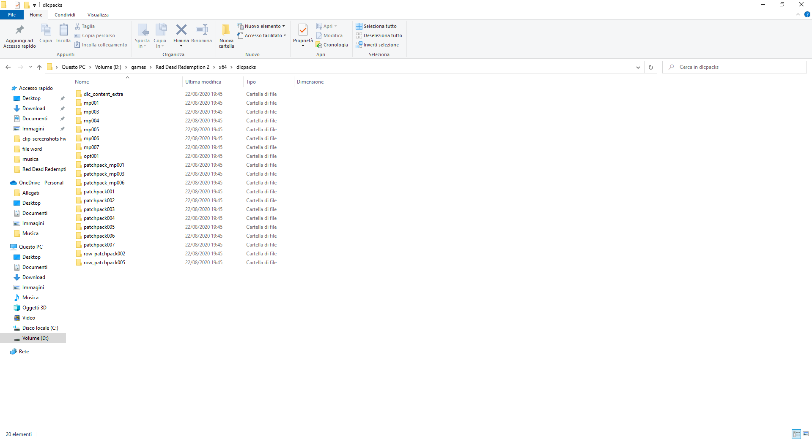Click Cronologia in the Apri group

tap(332, 45)
